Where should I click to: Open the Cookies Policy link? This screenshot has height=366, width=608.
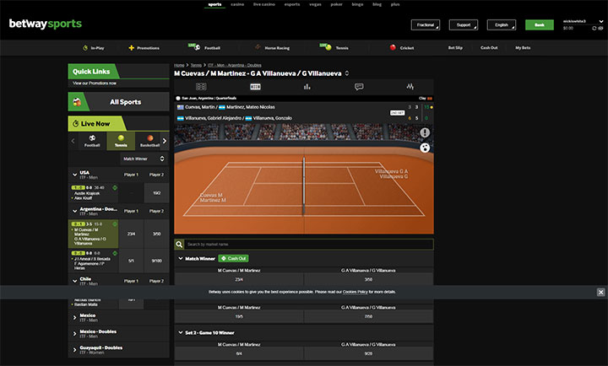click(x=356, y=292)
